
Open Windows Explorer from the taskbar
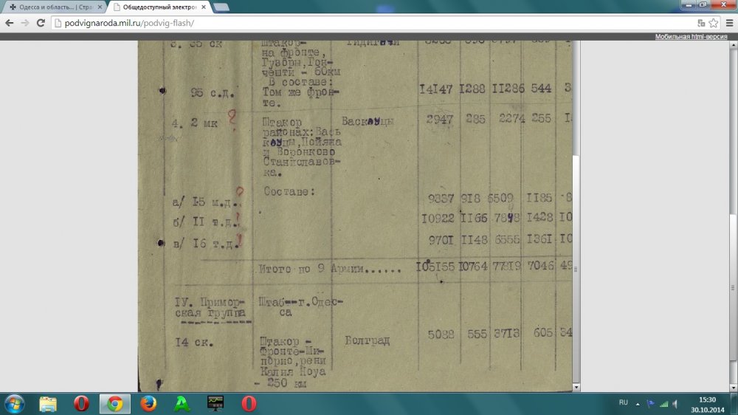click(47, 404)
